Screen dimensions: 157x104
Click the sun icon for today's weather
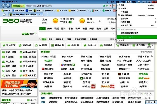pyautogui.click(x=55, y=21)
